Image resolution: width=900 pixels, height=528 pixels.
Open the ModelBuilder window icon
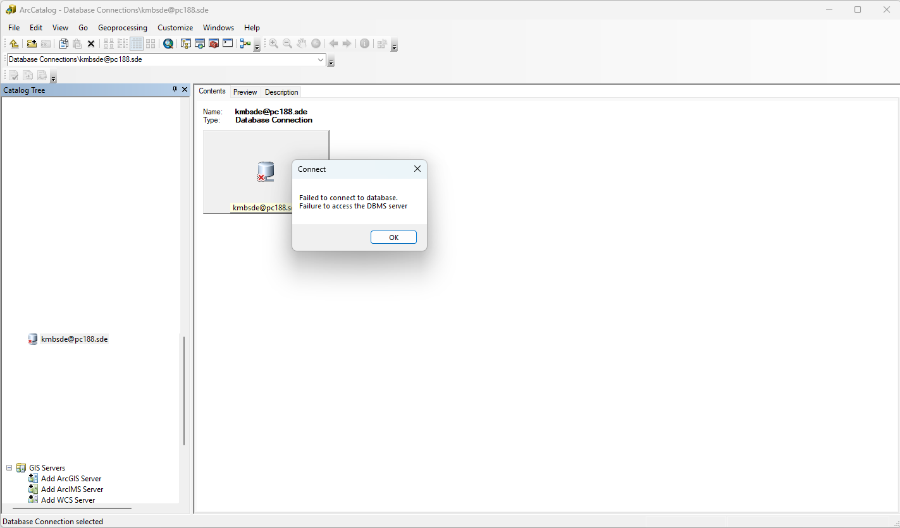245,44
